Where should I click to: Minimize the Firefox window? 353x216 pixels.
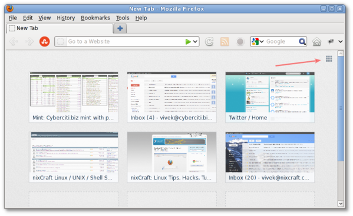[324, 9]
